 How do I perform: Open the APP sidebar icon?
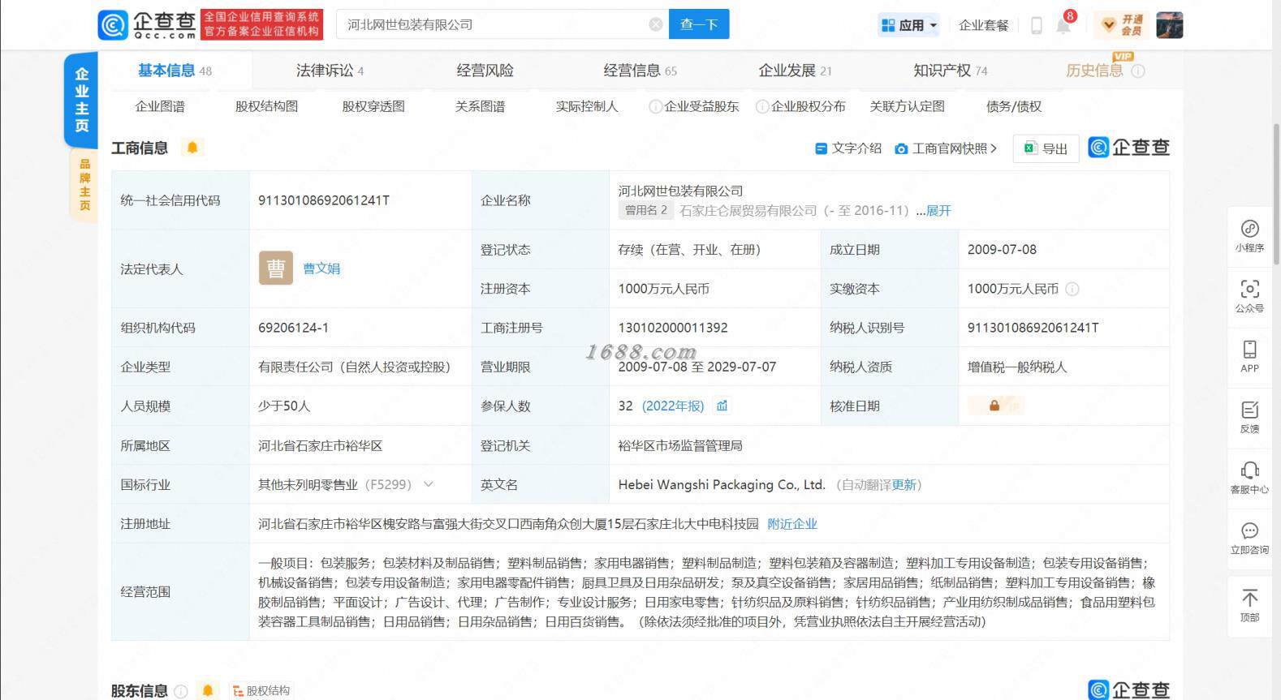(1249, 355)
